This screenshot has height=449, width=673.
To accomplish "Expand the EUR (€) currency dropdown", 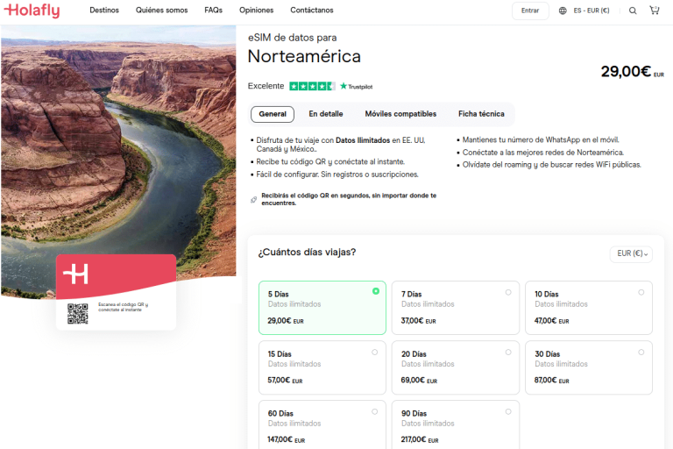I will click(631, 253).
